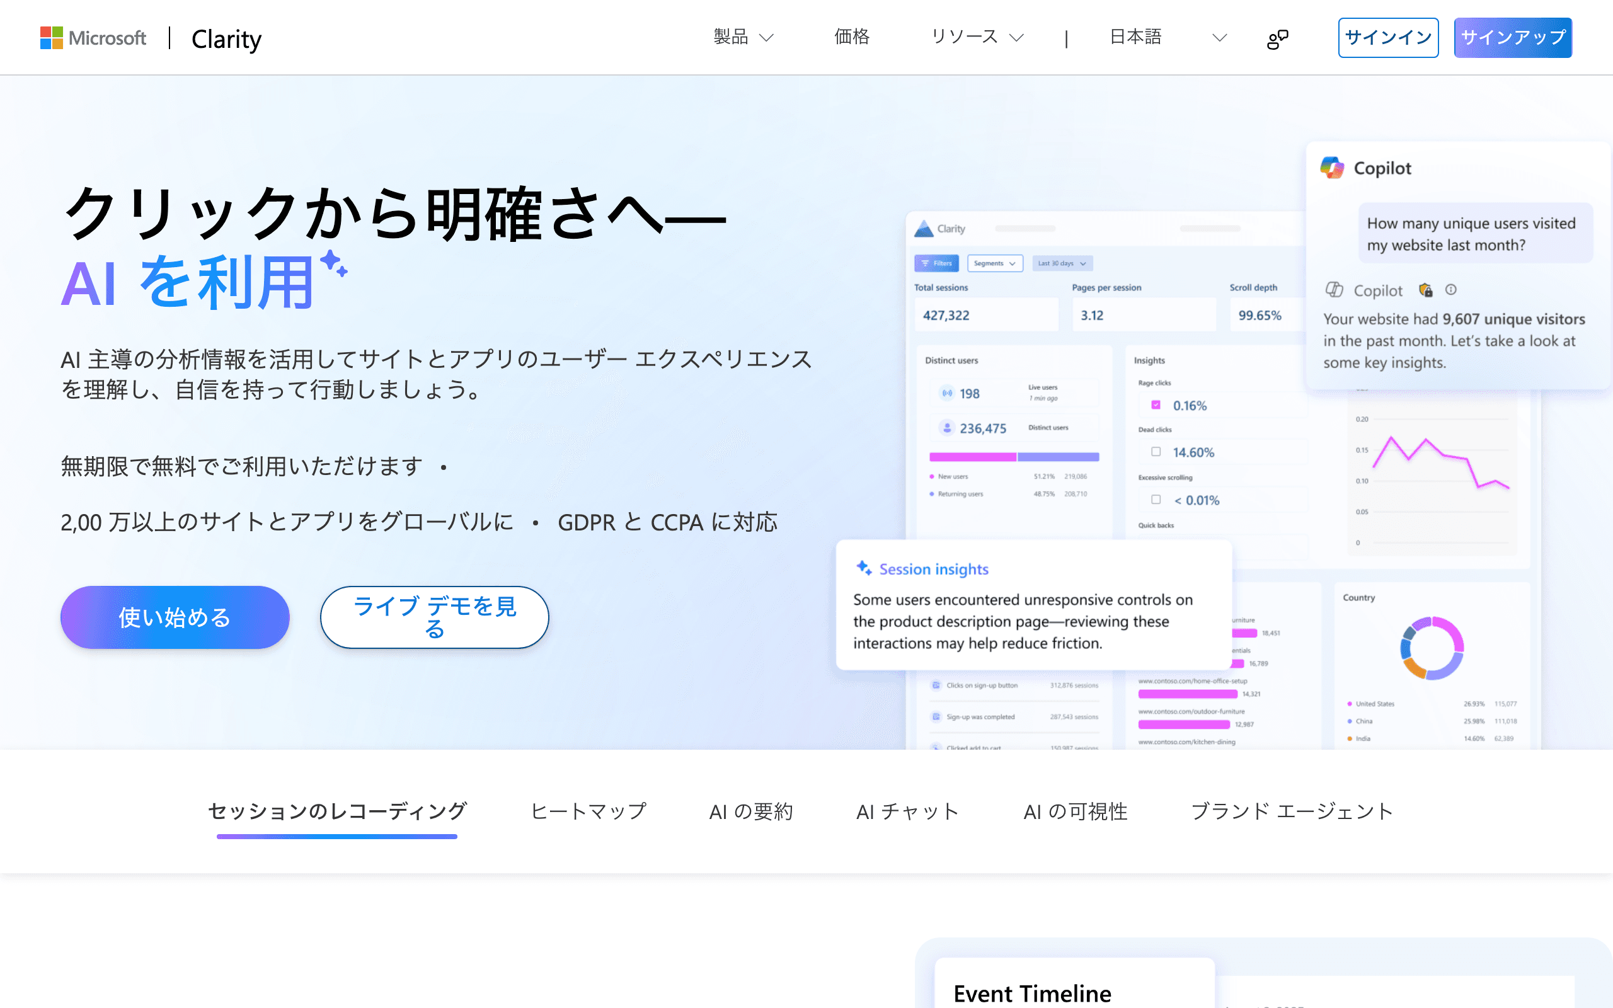Click the Event Timeline heading
The image size is (1613, 1008).
pos(1032,993)
